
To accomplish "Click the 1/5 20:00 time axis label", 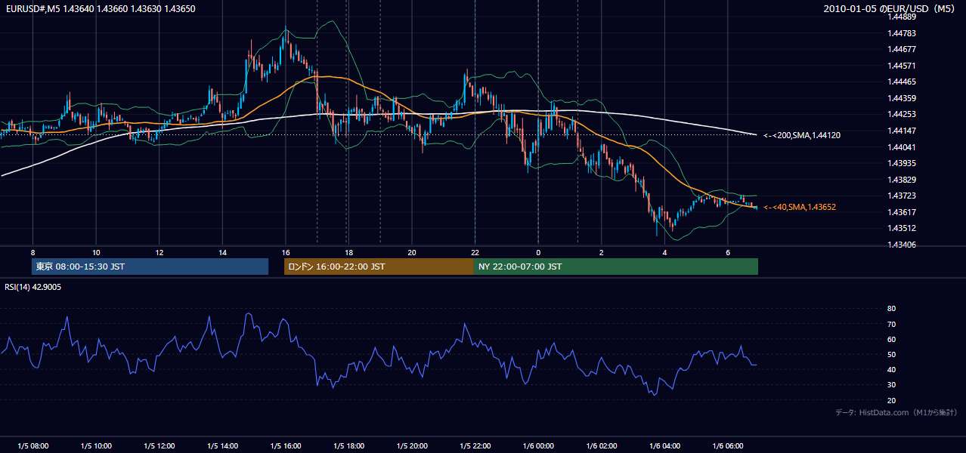I will (411, 446).
